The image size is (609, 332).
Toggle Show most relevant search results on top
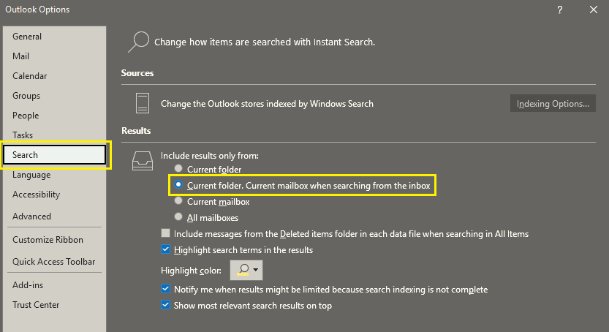pyautogui.click(x=165, y=305)
